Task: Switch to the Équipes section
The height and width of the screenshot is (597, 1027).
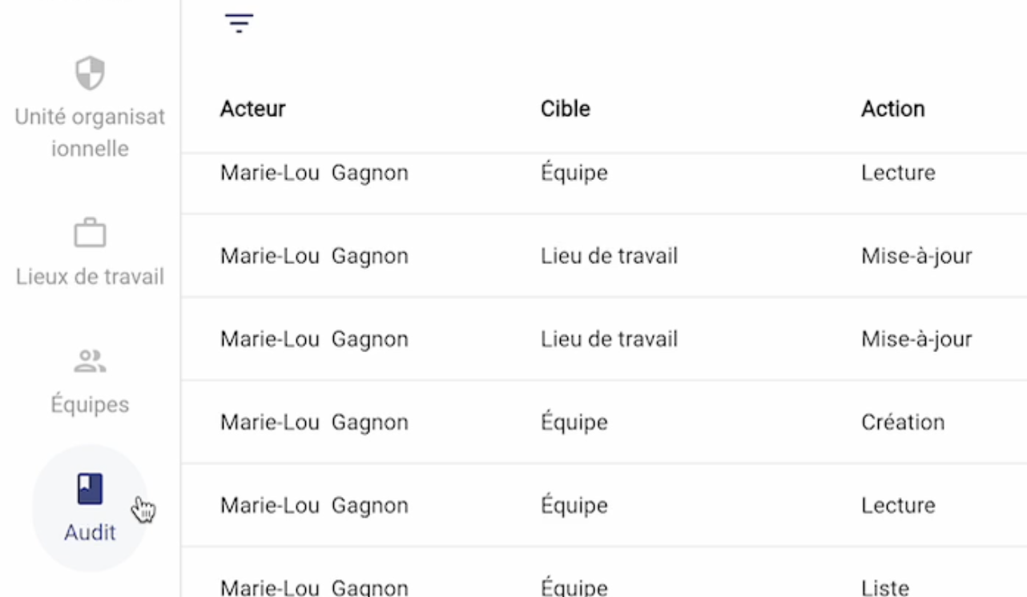Action: [x=90, y=405]
